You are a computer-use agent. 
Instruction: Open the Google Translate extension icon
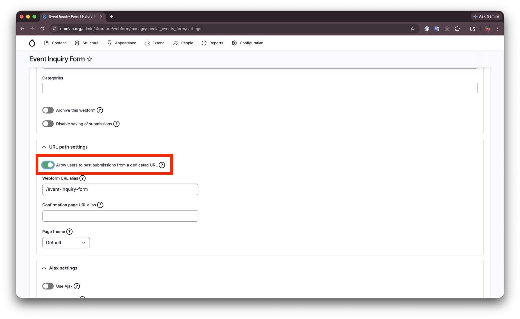(x=437, y=29)
